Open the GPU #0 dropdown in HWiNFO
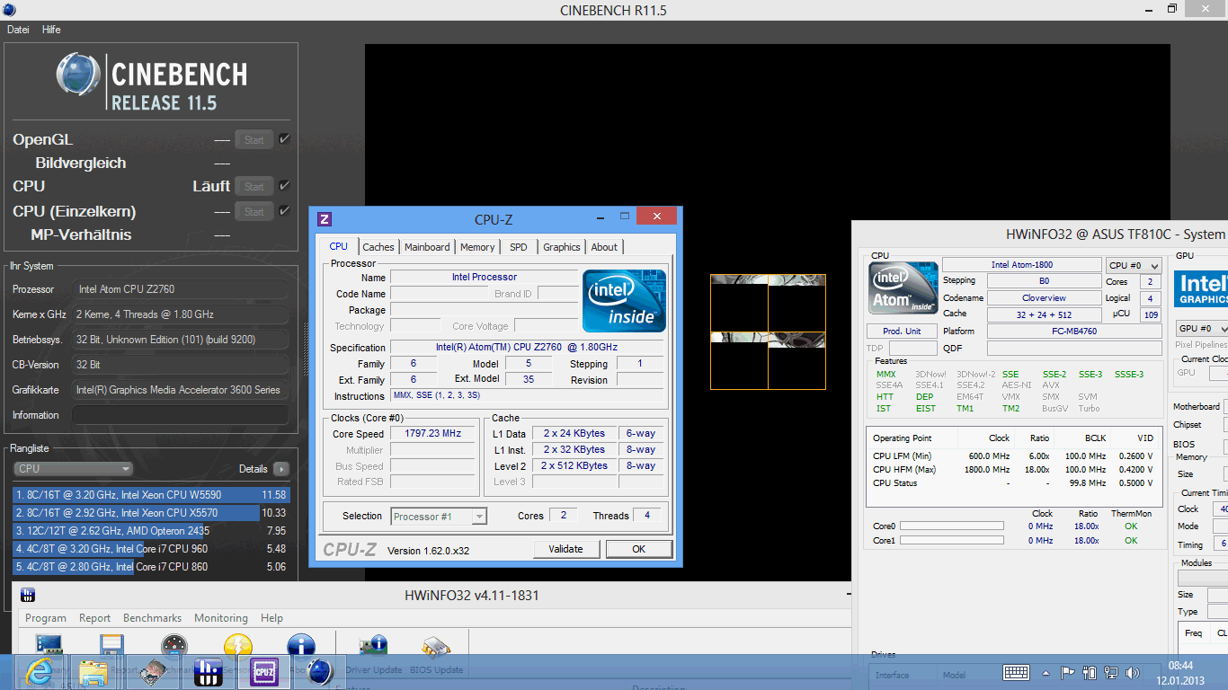This screenshot has height=690, width=1228. pyautogui.click(x=1201, y=329)
